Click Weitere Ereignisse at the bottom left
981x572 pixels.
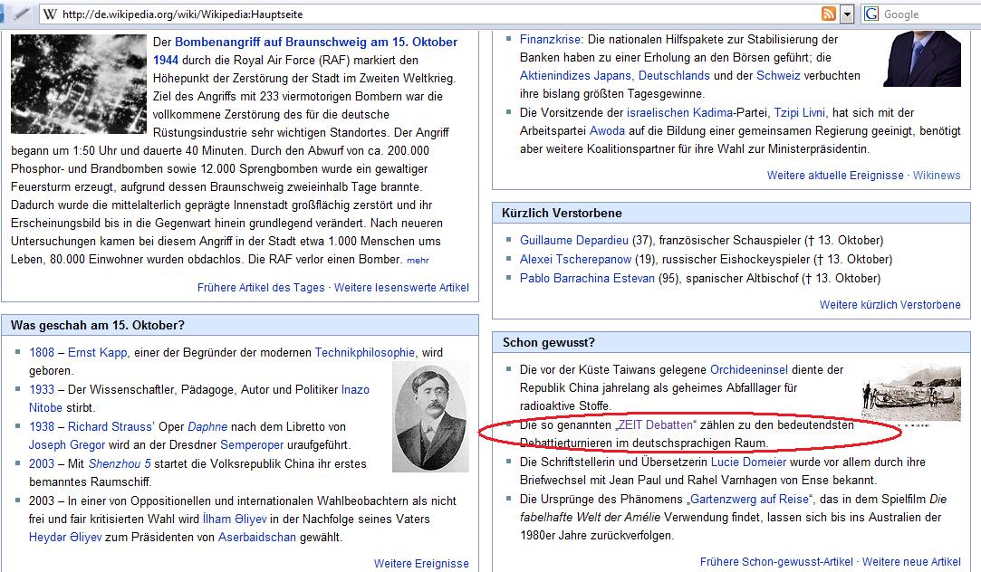[x=420, y=563]
